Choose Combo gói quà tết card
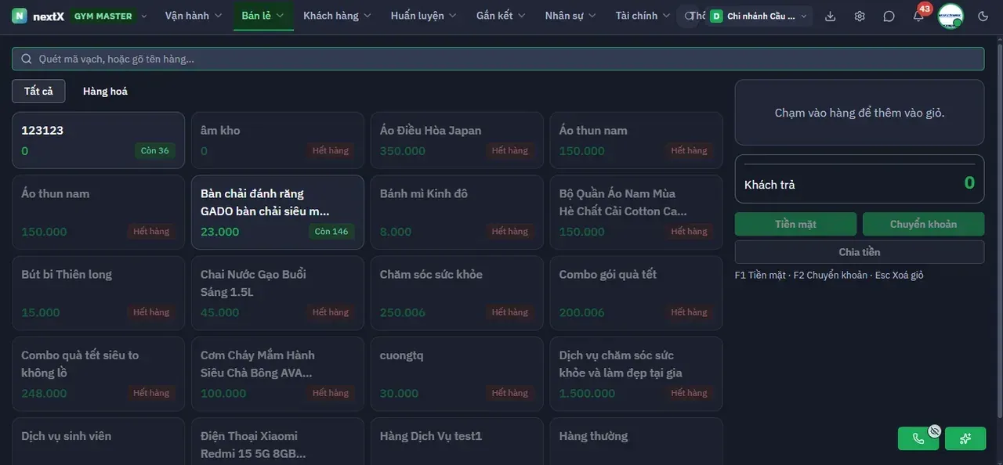The height and width of the screenshot is (465, 1003). click(636, 293)
